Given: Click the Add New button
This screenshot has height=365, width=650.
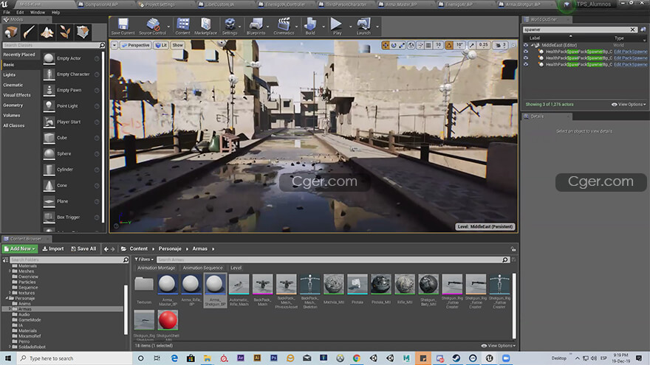Looking at the screenshot, I should [19, 248].
